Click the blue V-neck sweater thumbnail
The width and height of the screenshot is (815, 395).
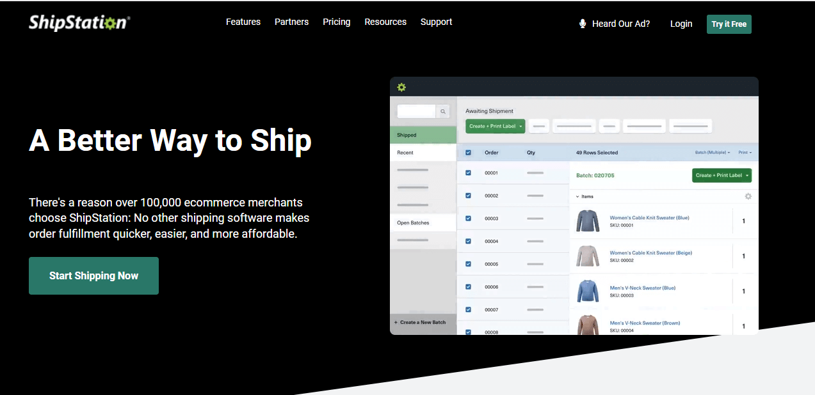(588, 291)
